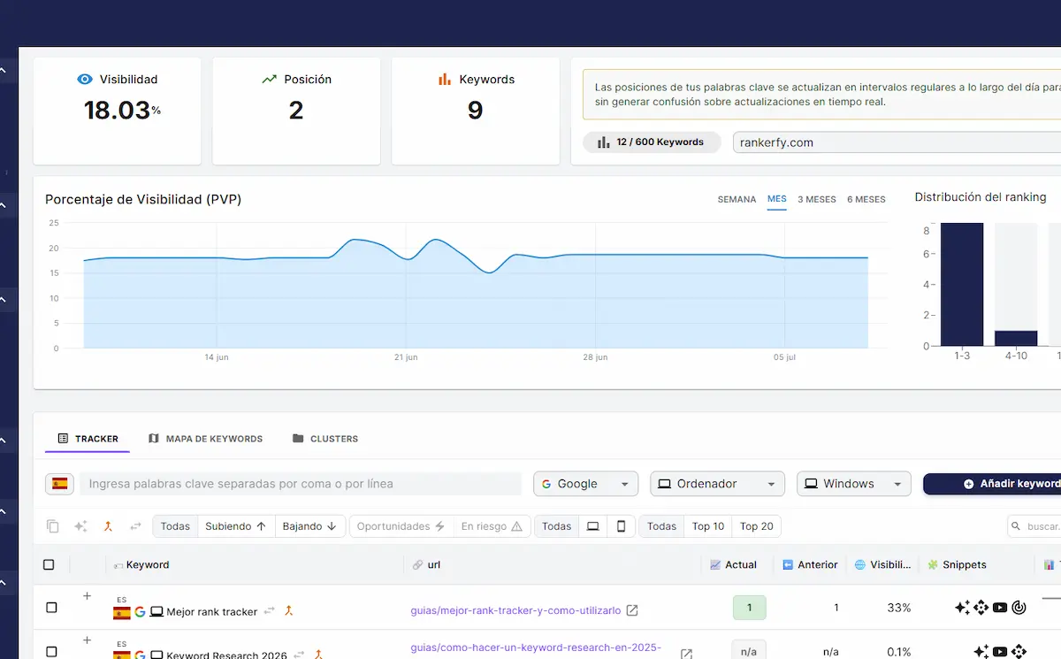
Task: Click the Todas button beside the computer icon
Action: [x=556, y=526]
